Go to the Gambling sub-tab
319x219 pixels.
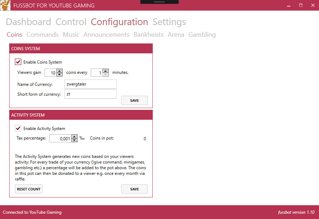[202, 35]
